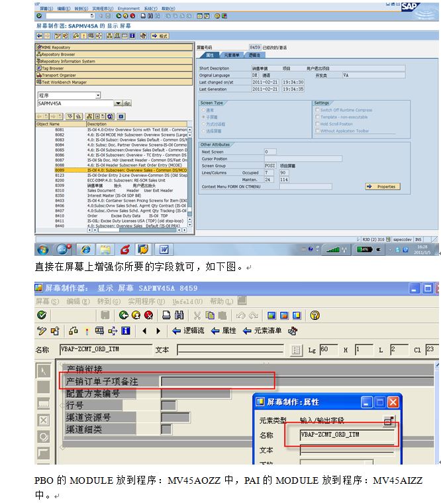Open the Test Workbench Manager bar
Viewport: 441px width, 503px height.
click(114, 82)
